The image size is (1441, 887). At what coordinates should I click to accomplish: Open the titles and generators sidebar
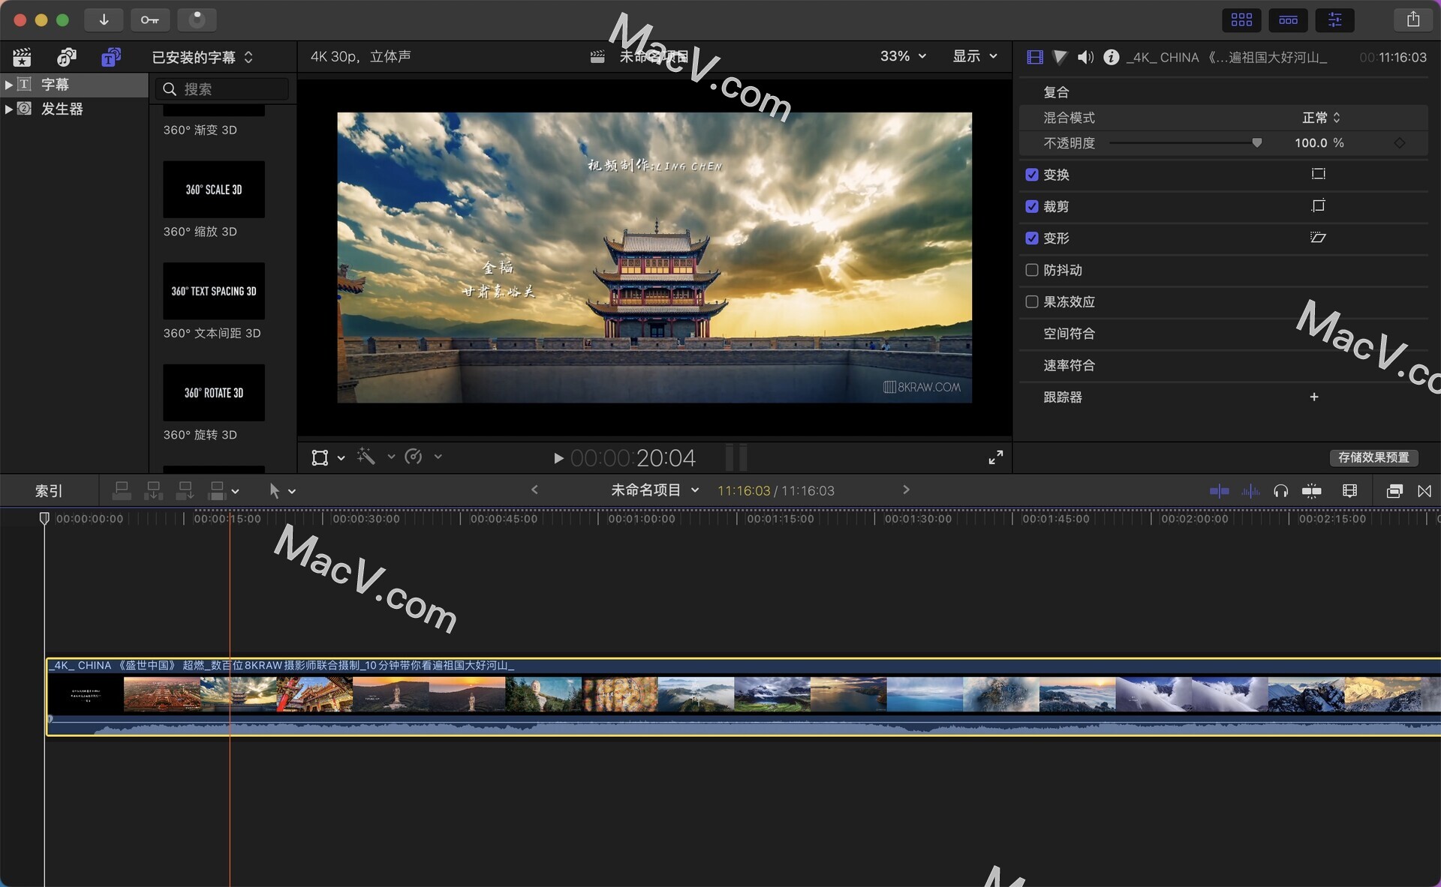coord(111,57)
